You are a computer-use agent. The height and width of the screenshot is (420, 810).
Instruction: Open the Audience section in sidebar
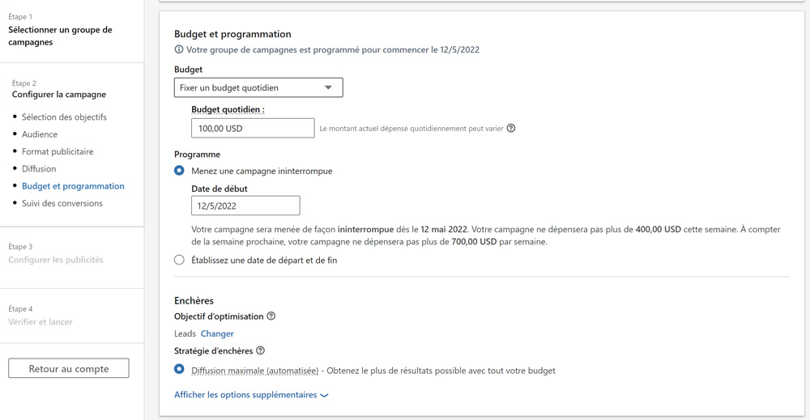40,134
